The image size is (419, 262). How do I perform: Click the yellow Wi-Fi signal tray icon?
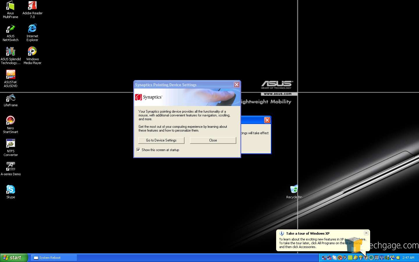pos(361,258)
